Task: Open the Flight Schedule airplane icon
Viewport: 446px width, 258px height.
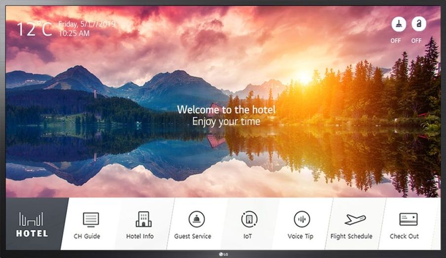Action: [355, 219]
